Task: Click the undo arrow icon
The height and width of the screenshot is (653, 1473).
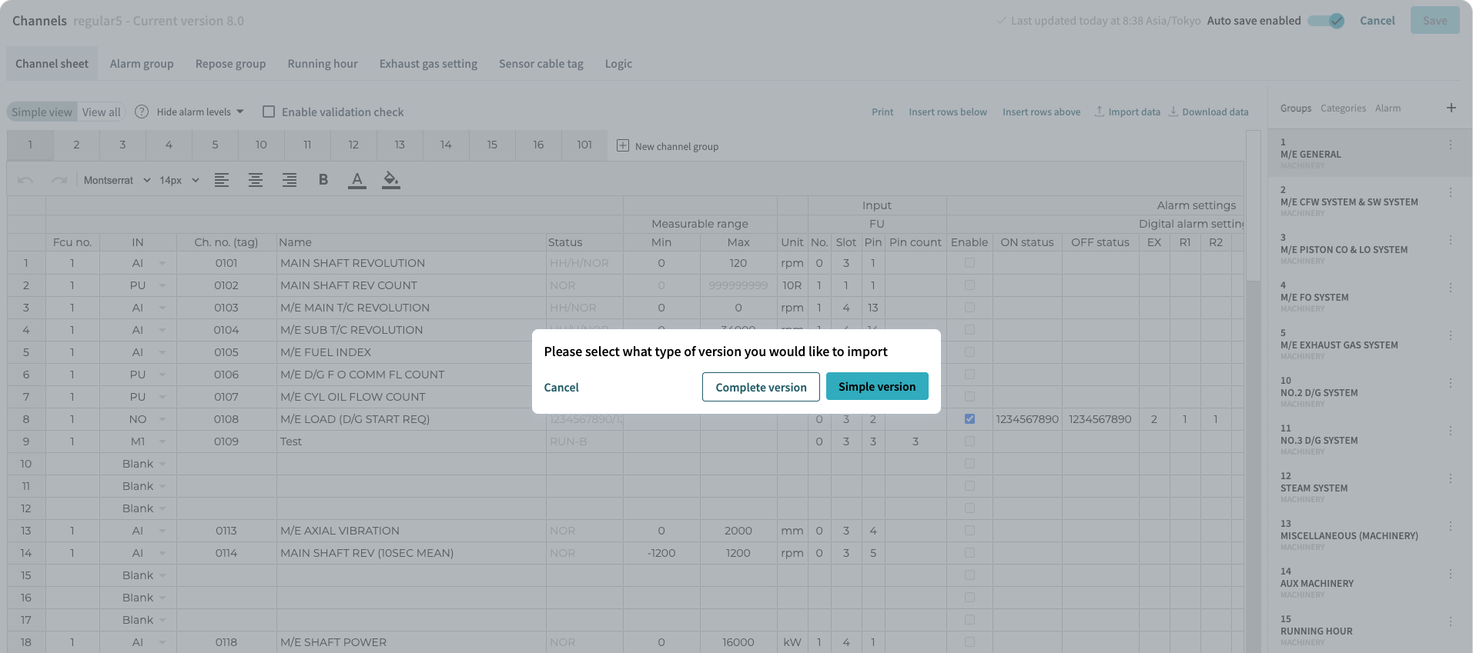Action: 25,180
